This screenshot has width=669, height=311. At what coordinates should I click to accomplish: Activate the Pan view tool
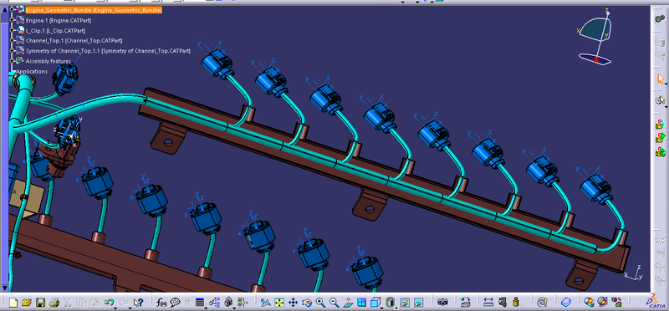[x=294, y=303]
